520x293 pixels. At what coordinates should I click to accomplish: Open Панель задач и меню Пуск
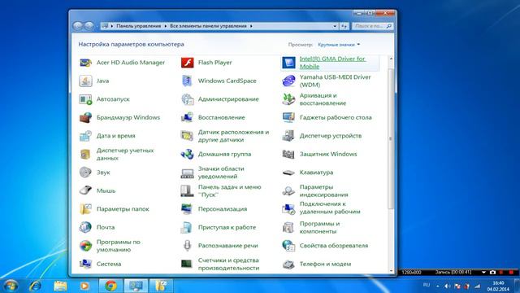[x=229, y=190]
